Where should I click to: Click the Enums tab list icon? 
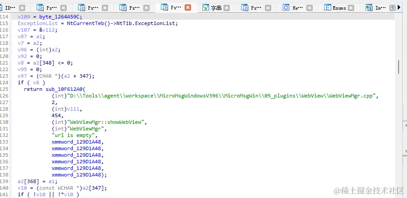click(327, 7)
